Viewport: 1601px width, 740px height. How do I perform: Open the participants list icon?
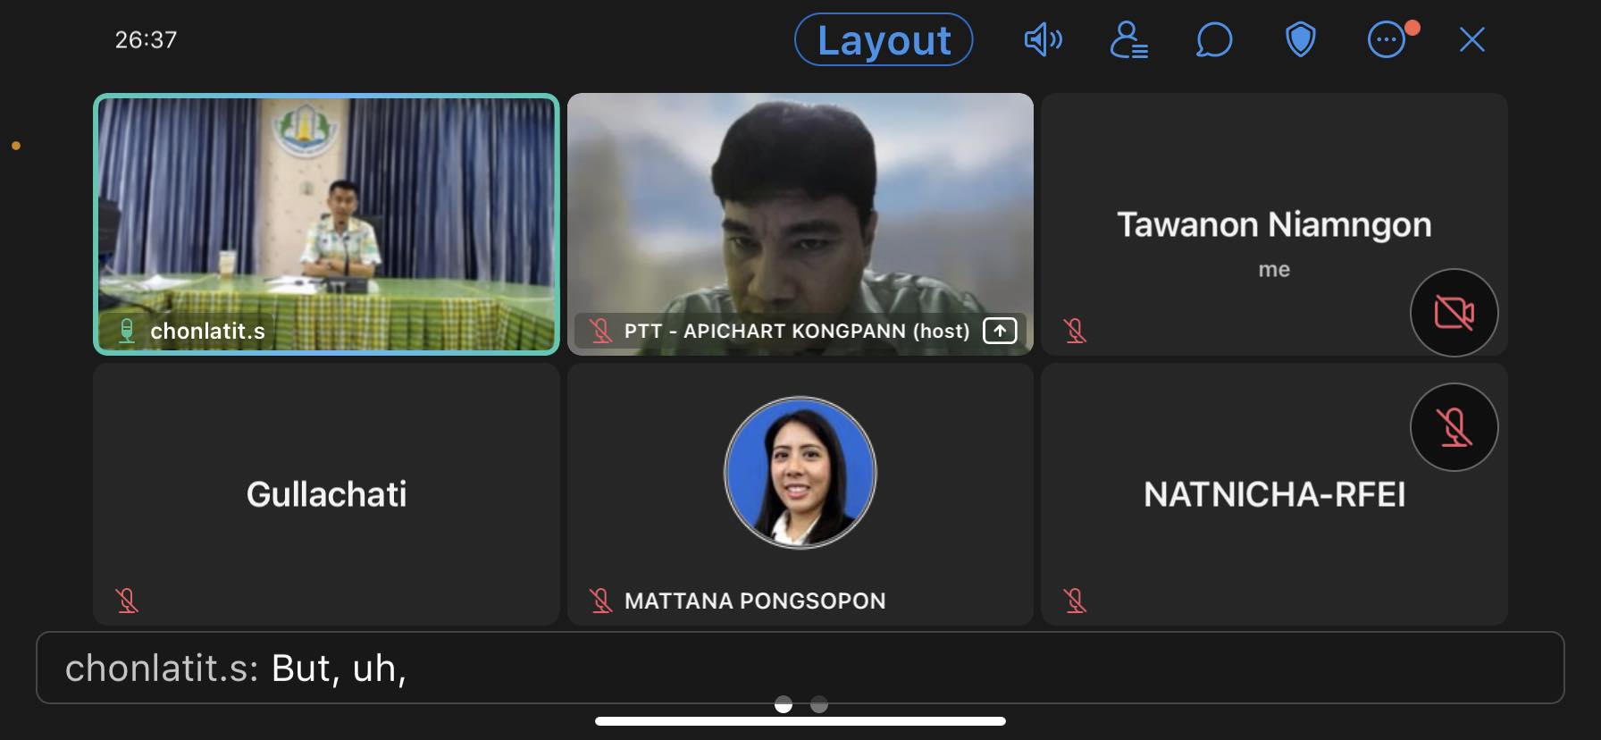(x=1128, y=39)
